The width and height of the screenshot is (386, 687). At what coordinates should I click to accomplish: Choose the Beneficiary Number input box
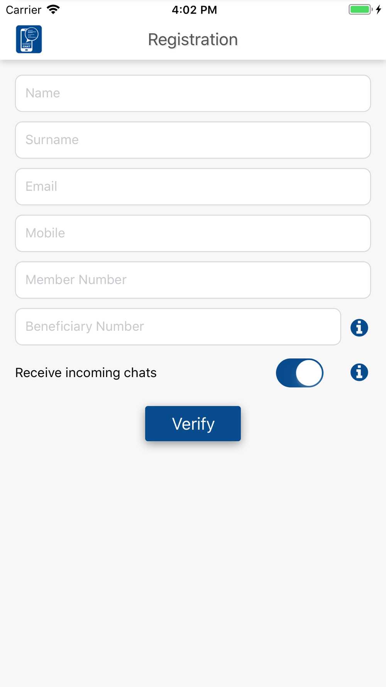[178, 326]
